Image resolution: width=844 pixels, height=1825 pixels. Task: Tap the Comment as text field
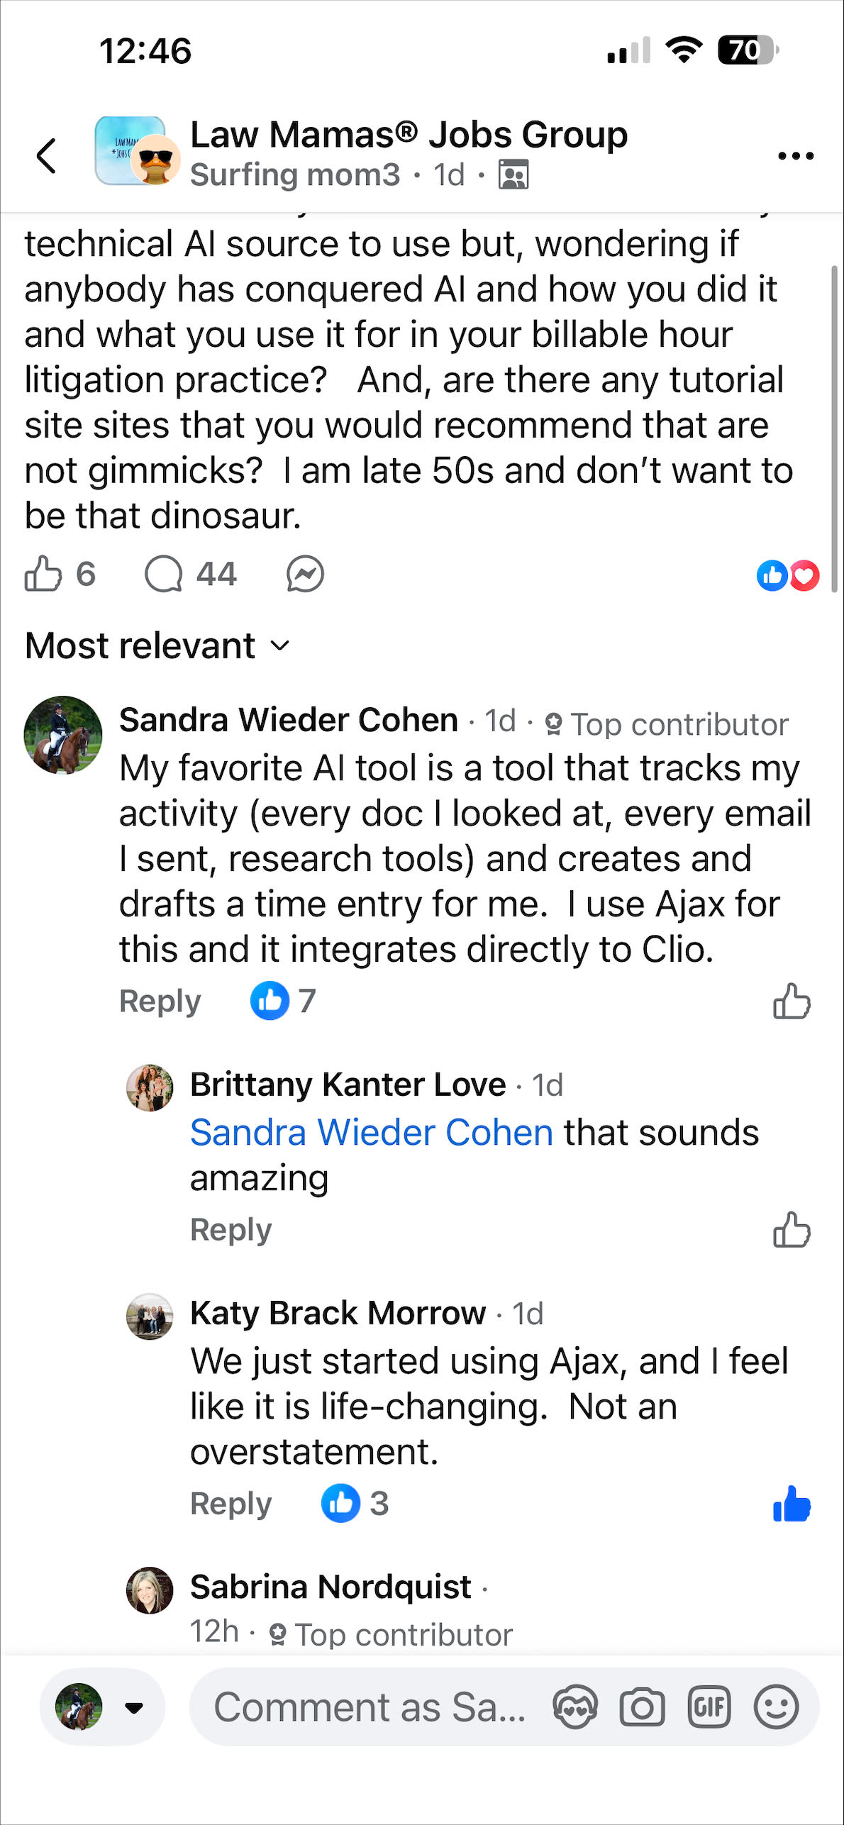(370, 1707)
